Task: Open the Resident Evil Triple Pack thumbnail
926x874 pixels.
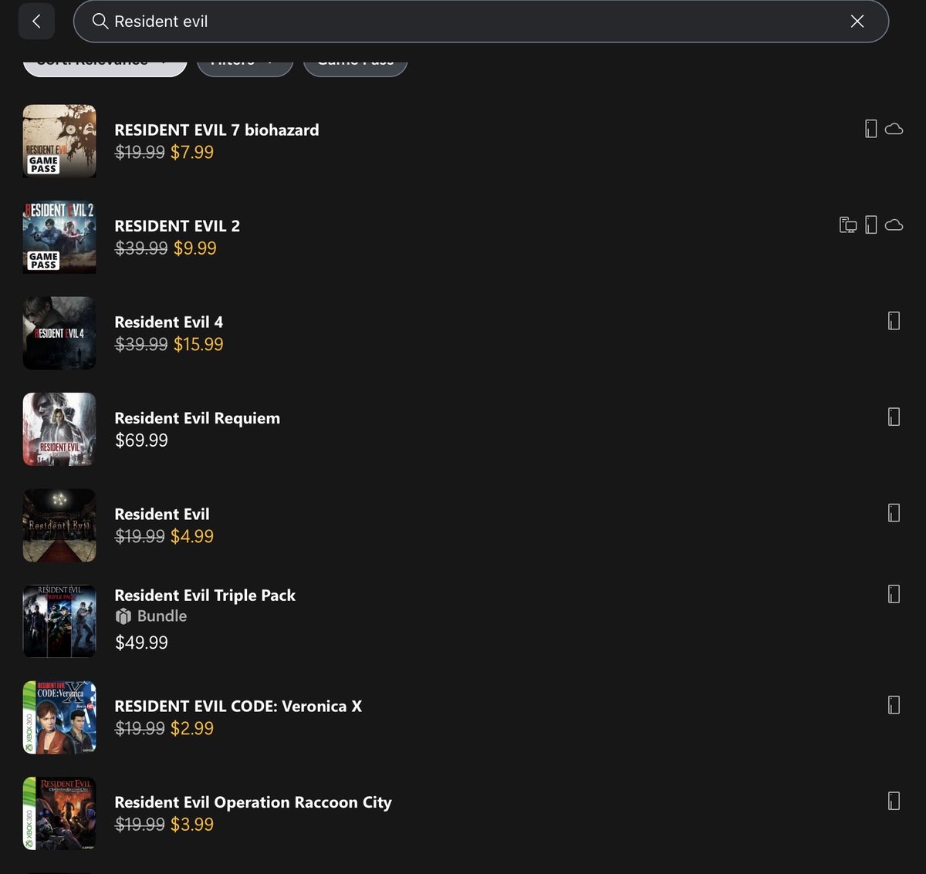Action: pyautogui.click(x=59, y=622)
